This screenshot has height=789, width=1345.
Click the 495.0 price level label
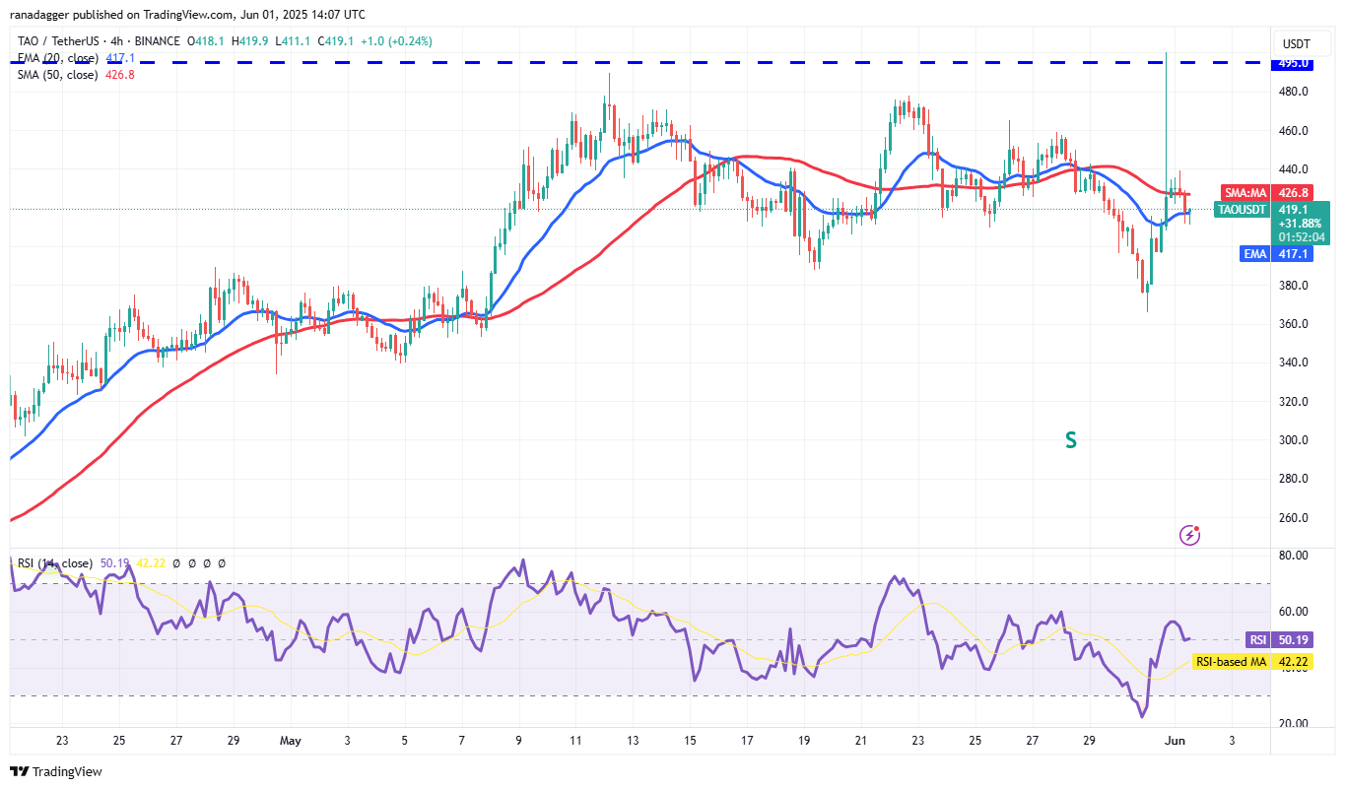[1294, 63]
